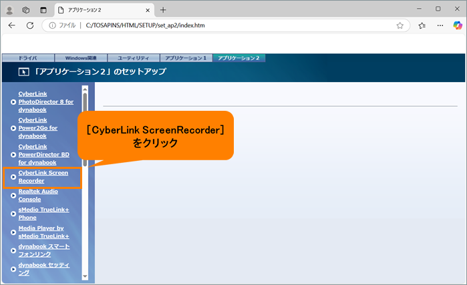Screen dimensions: 467x285
Task: Click the sidebar scrollbar down arrow
Action: point(85,276)
